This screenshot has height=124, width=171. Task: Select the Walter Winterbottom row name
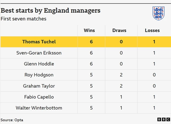[x=39, y=108]
